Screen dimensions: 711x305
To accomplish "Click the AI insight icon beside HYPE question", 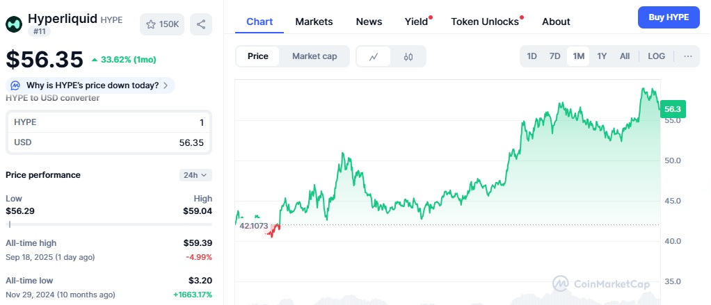I will pos(15,85).
